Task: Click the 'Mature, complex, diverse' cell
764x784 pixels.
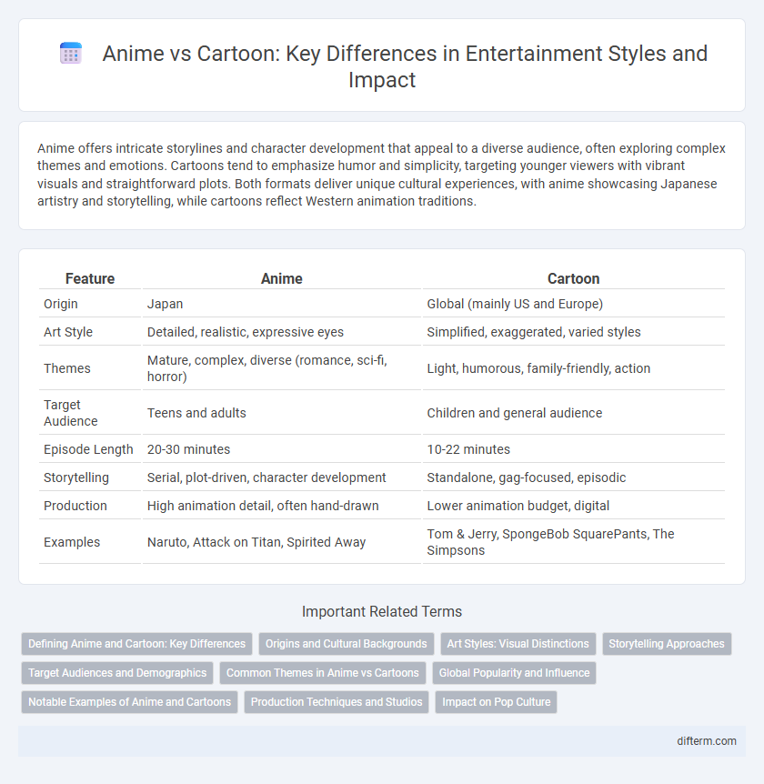Action: pyautogui.click(x=282, y=368)
